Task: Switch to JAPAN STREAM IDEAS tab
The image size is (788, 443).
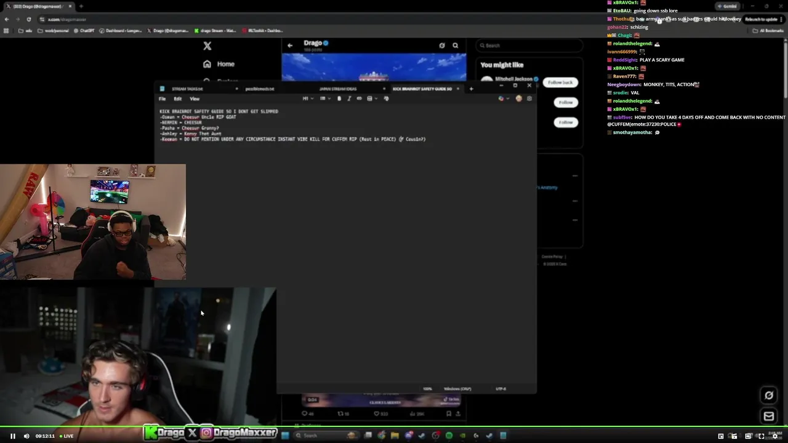Action: (338, 89)
